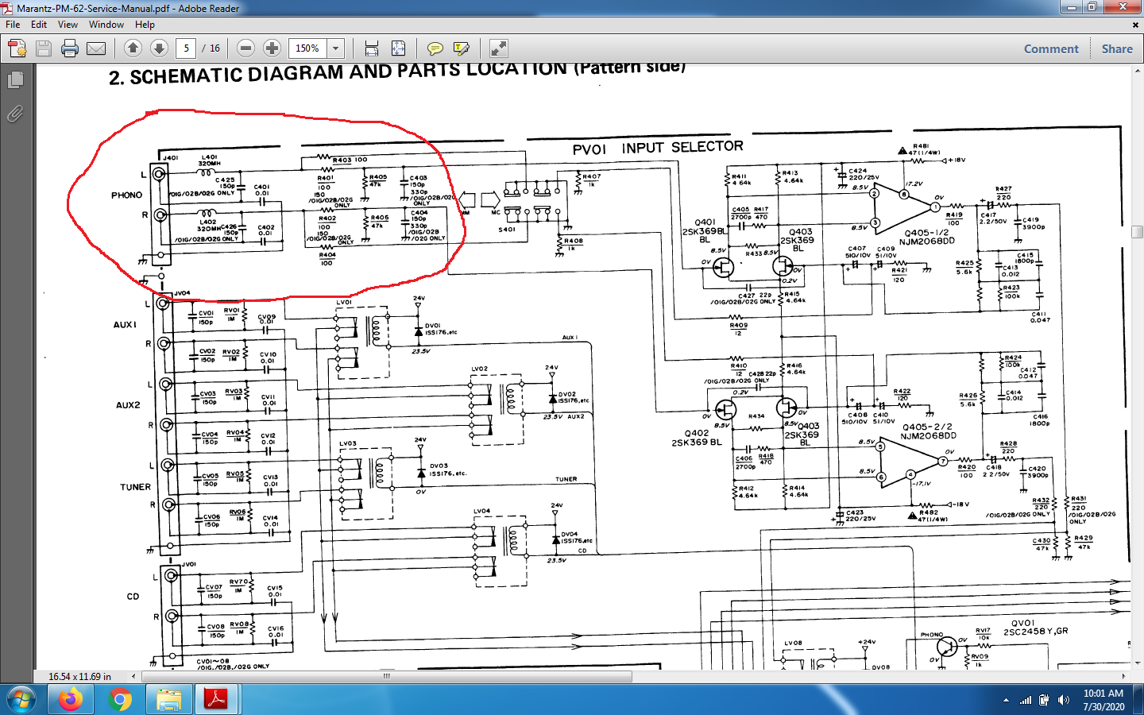1144x715 pixels.
Task: Close the document with menu bar X
Action: click(x=1135, y=25)
